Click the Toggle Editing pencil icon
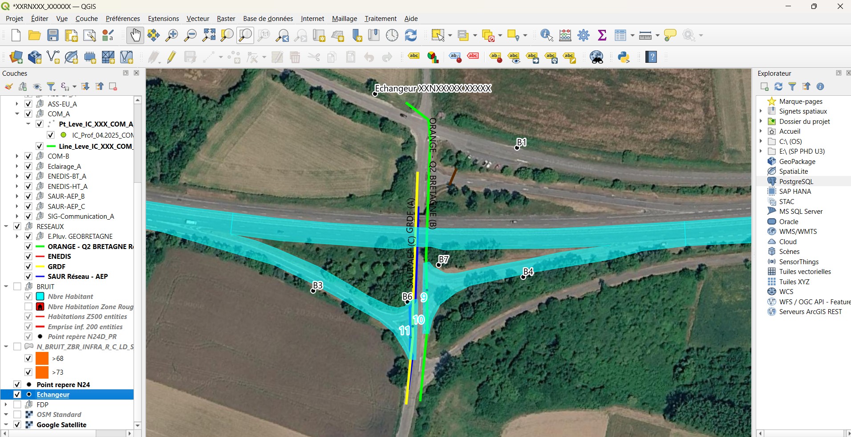The width and height of the screenshot is (851, 437). coord(172,57)
